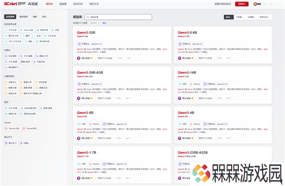Open the SCNet AI社区 logo home

coord(21,4)
